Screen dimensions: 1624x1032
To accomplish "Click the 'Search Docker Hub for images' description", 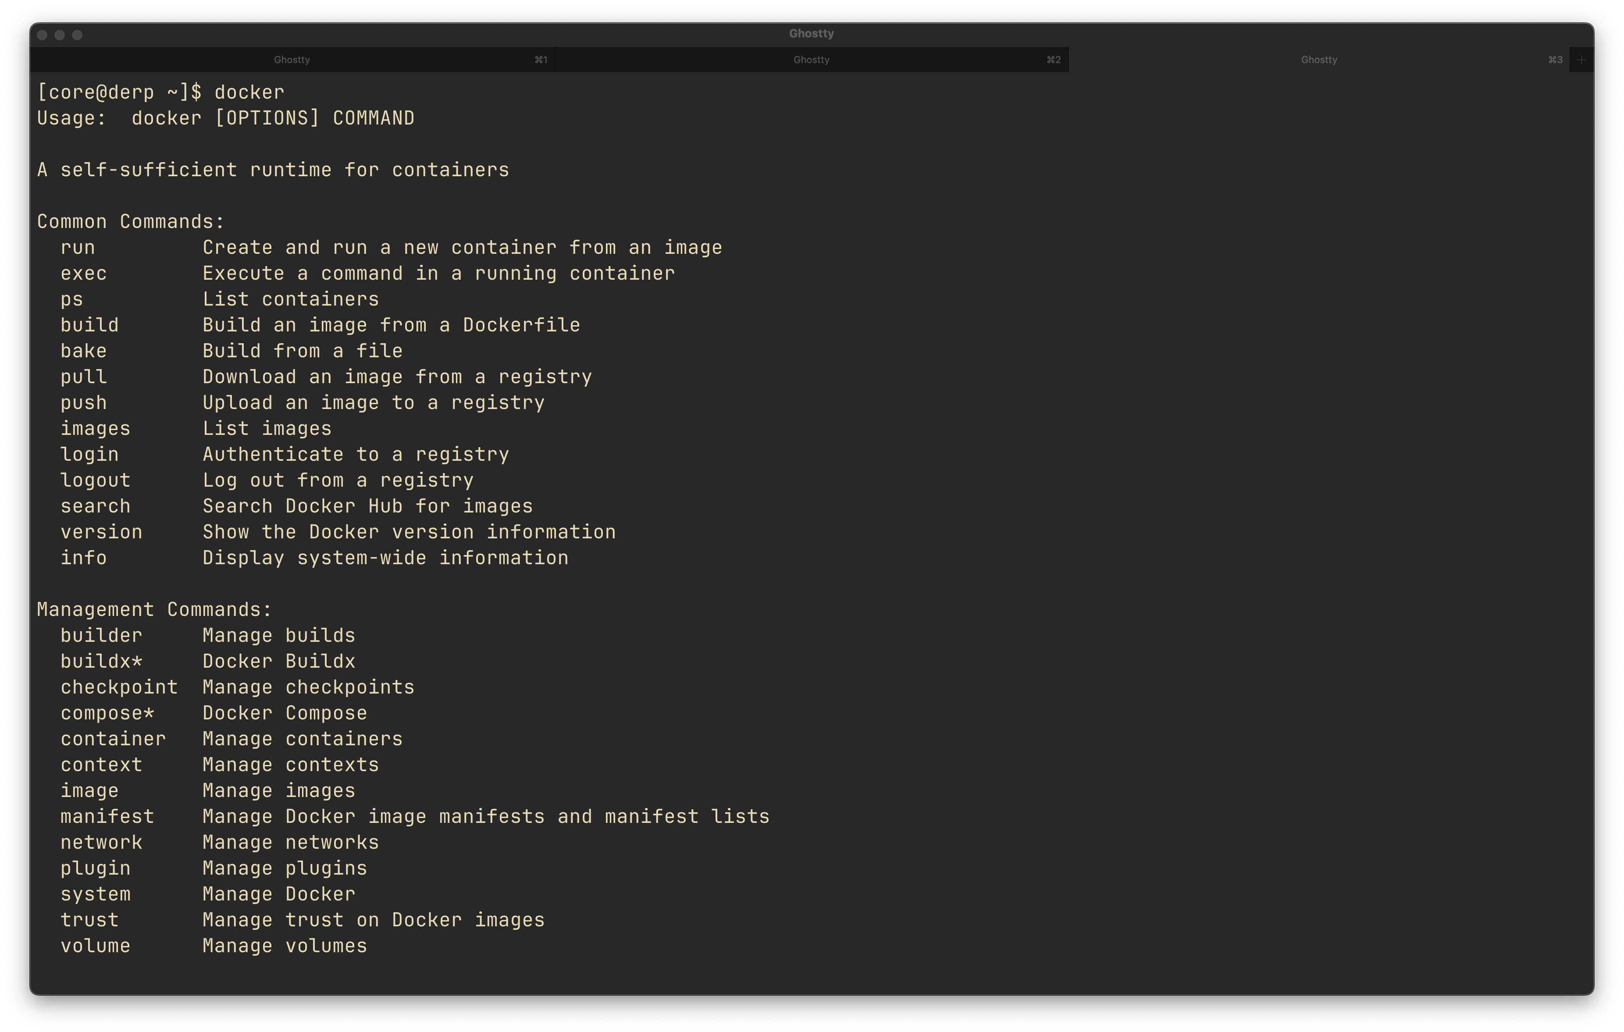I will pyautogui.click(x=367, y=506).
